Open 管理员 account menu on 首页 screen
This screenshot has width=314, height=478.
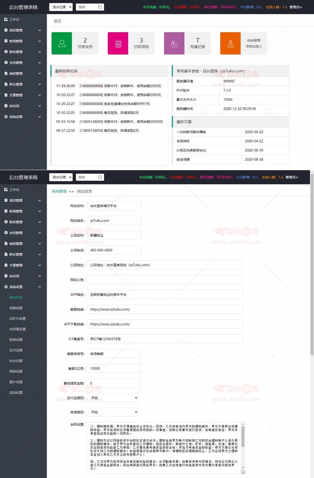coord(296,7)
